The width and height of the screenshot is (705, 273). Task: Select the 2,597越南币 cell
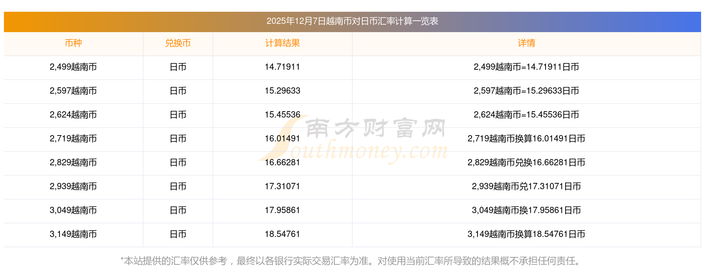pyautogui.click(x=73, y=91)
